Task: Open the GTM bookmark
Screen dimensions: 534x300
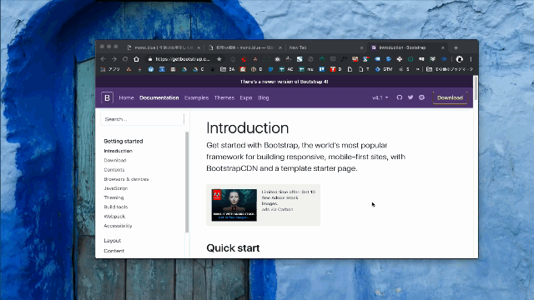Action: click(384, 69)
